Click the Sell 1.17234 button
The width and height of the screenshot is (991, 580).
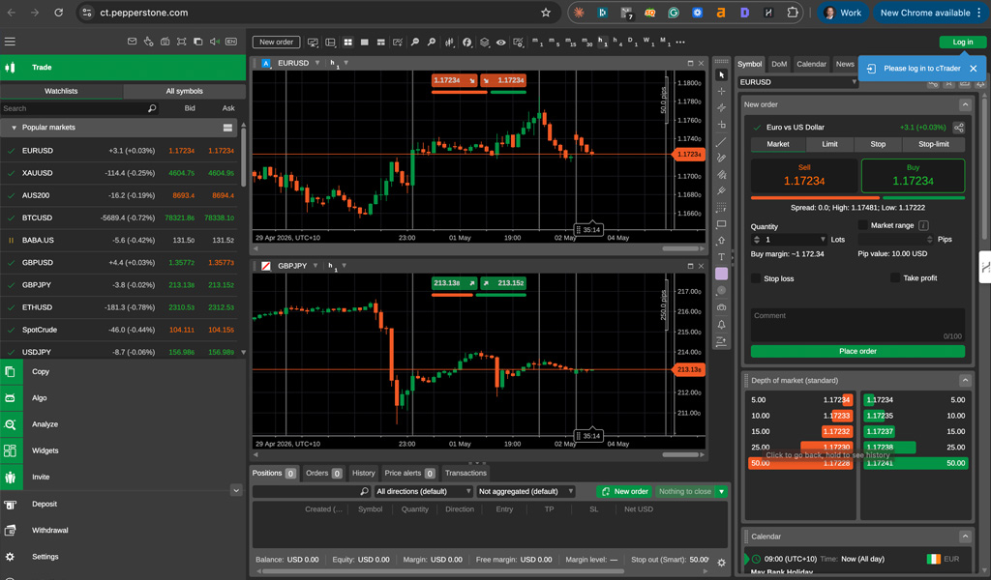pos(804,176)
